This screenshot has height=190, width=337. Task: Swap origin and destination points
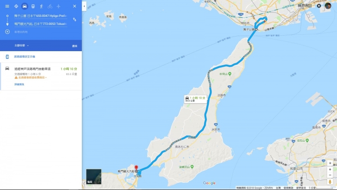(x=74, y=20)
